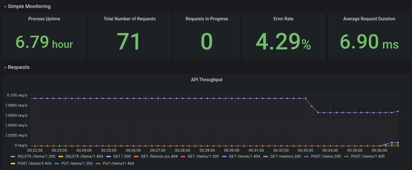Open the Total Number of Requests panel title
Viewport: 412px width, 170px height.
pos(129,19)
